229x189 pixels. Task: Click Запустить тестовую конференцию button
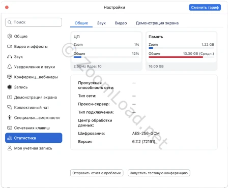click(159, 173)
